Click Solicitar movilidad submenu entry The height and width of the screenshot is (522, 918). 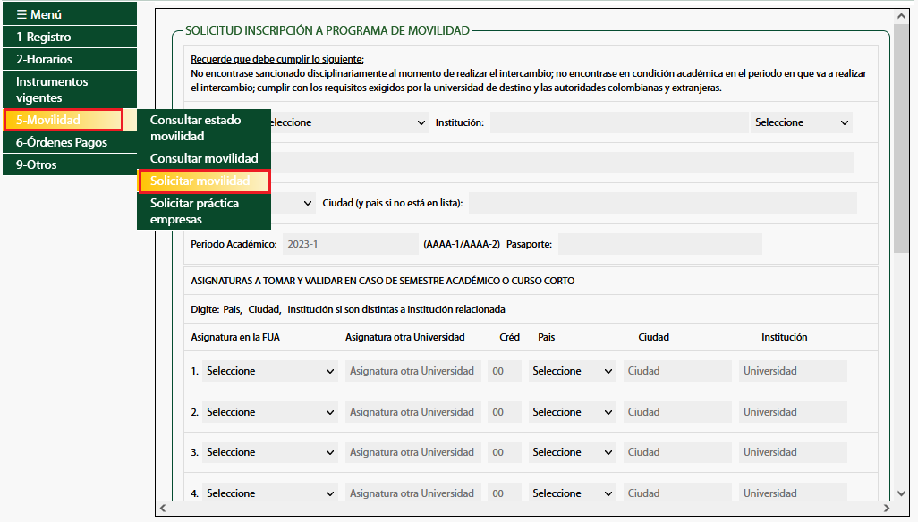tap(204, 181)
